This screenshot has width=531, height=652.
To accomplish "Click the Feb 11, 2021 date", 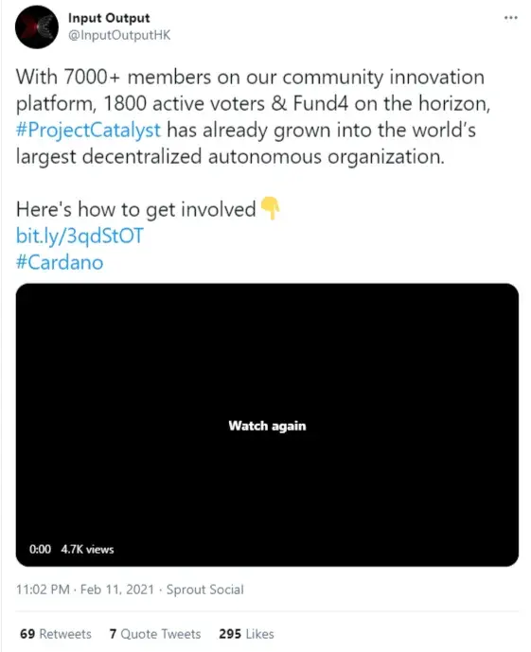I will point(117,590).
